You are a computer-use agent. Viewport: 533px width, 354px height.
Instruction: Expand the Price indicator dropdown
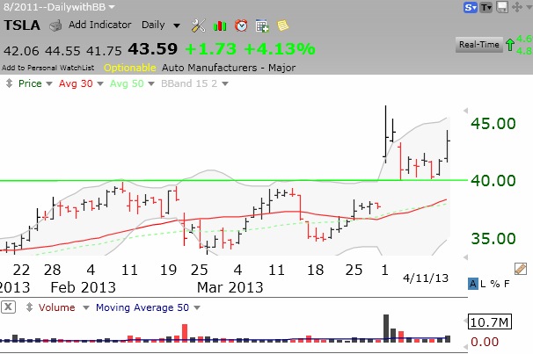pos(49,83)
